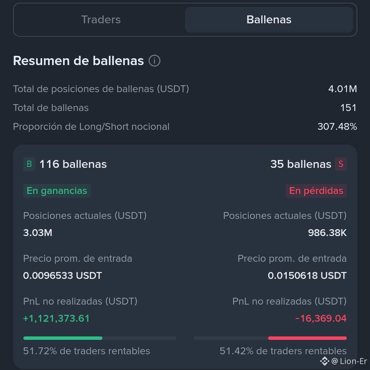The height and width of the screenshot is (370, 370).
Task: Click the 0.0096533 USDT long entry price
Action: 63,275
